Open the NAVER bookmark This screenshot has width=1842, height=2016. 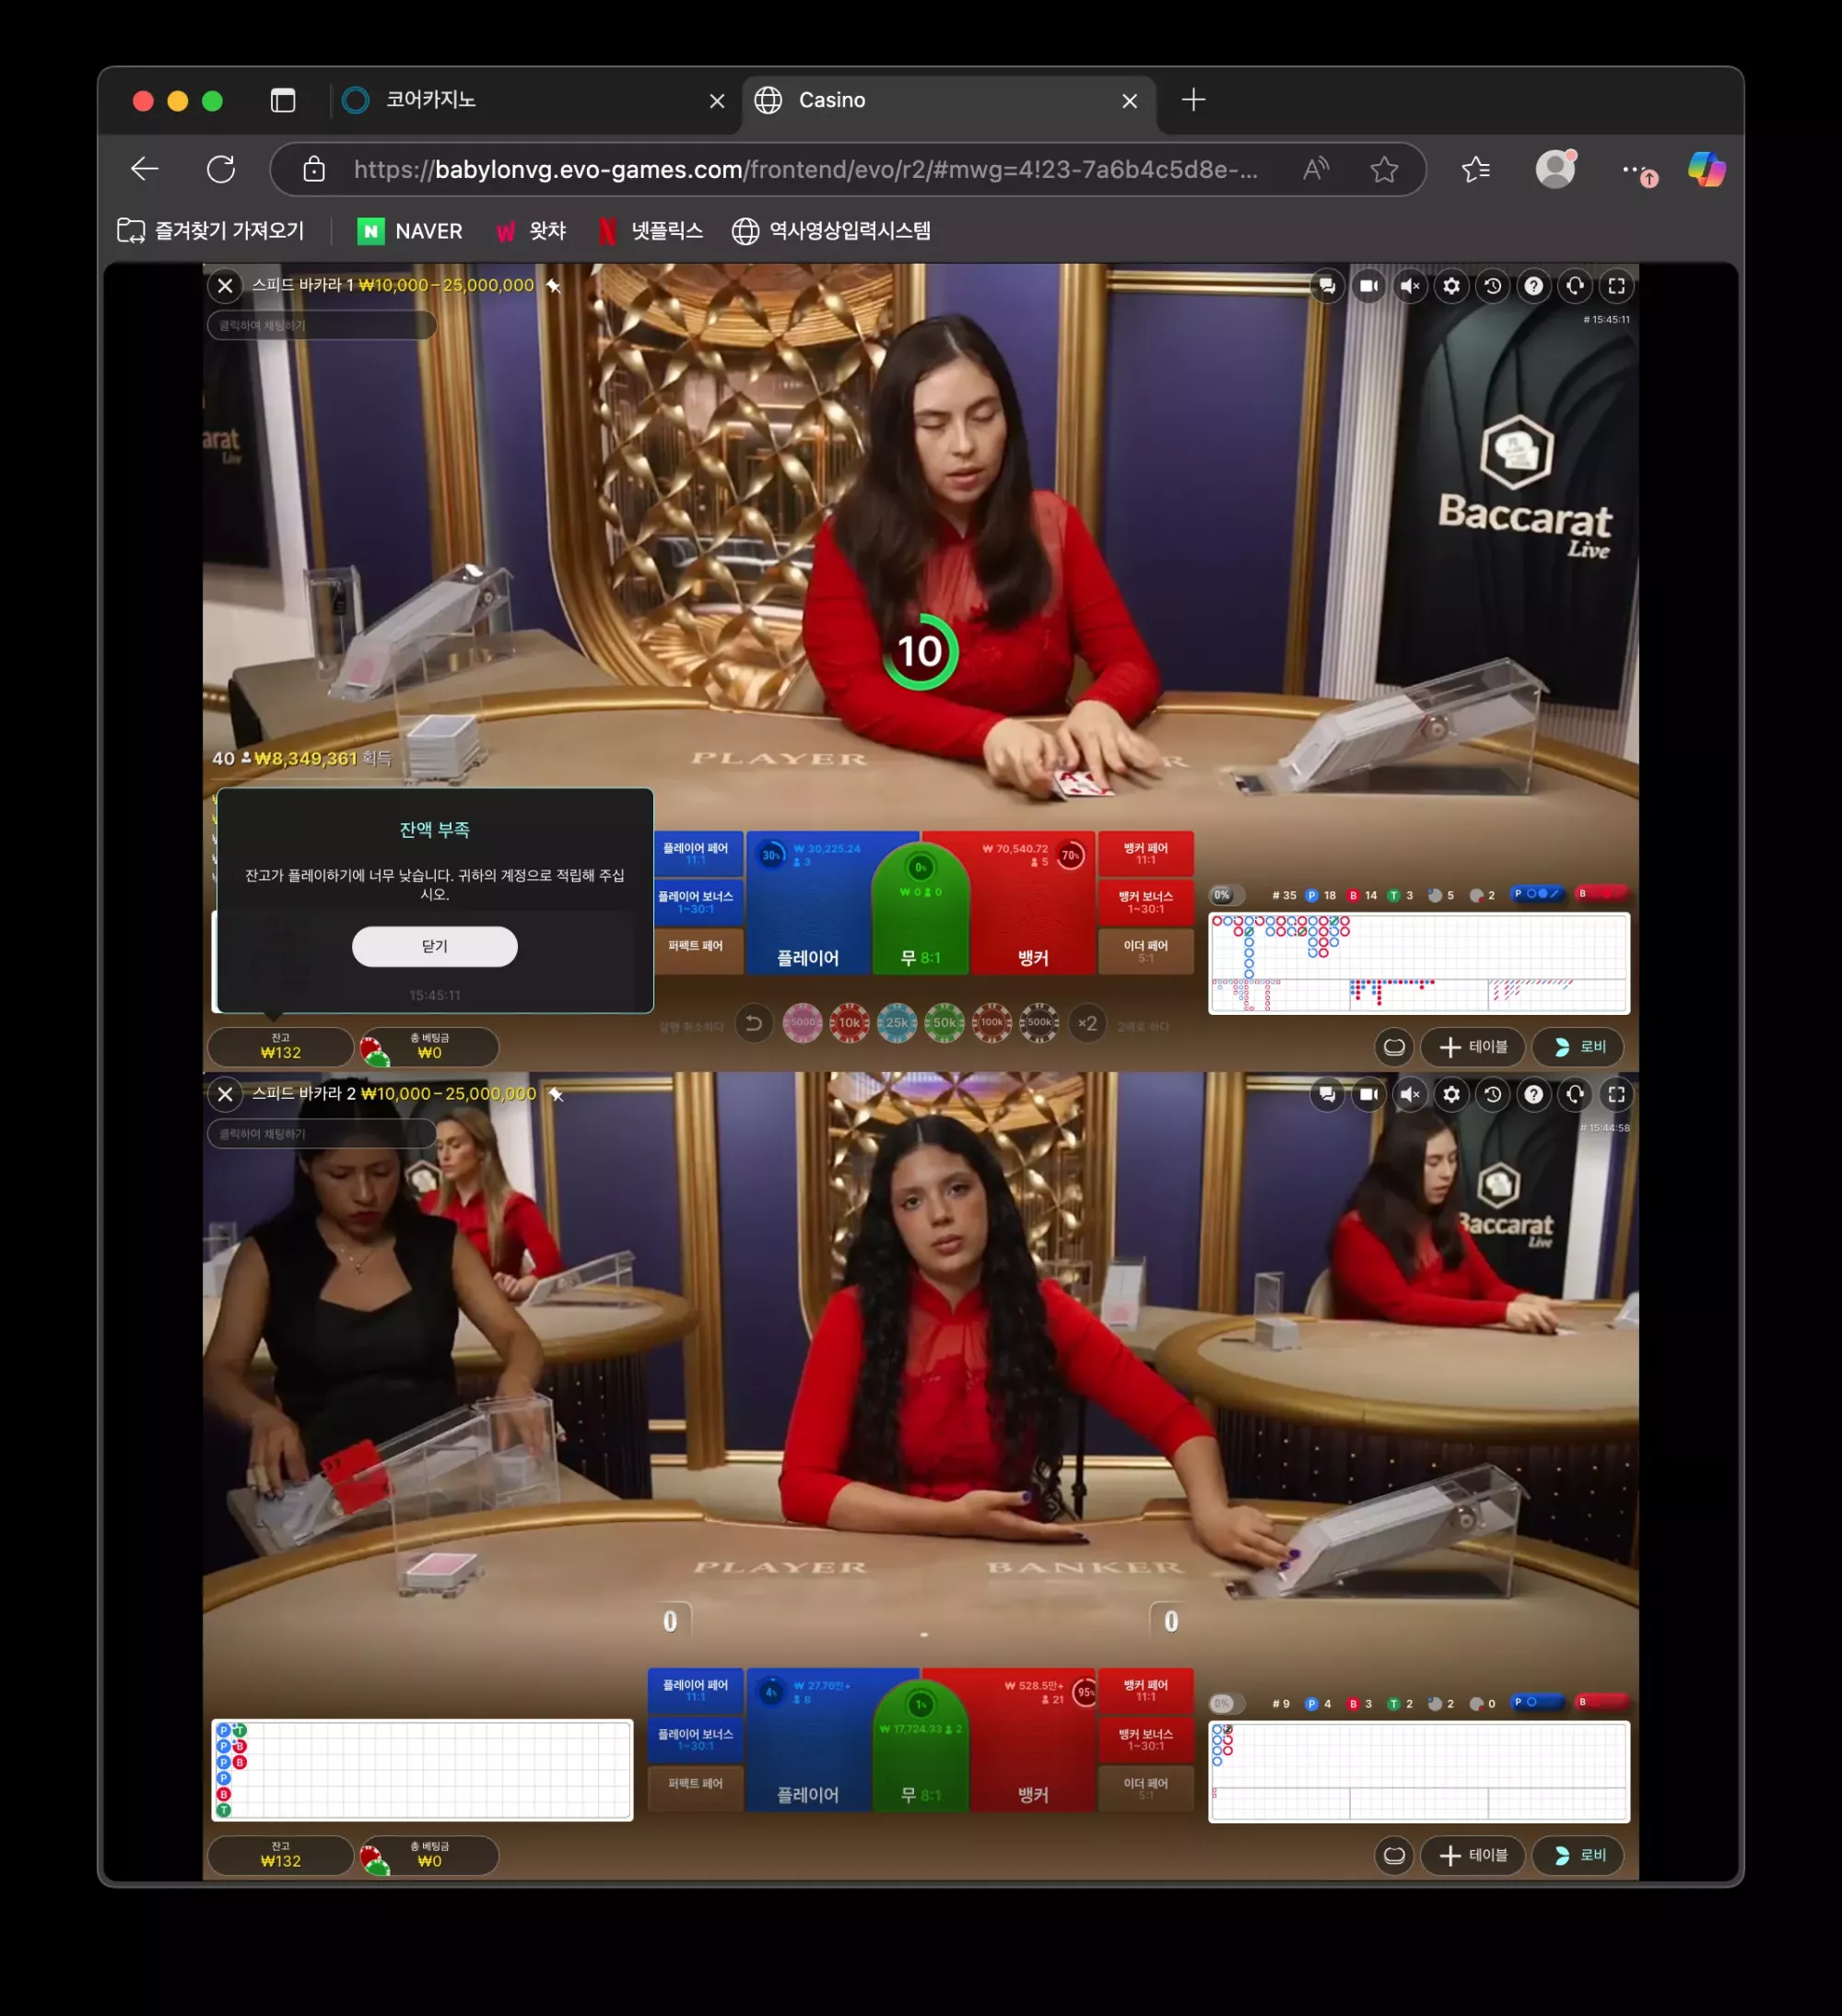(410, 231)
